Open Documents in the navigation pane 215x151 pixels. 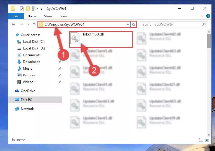[x=32, y=55]
